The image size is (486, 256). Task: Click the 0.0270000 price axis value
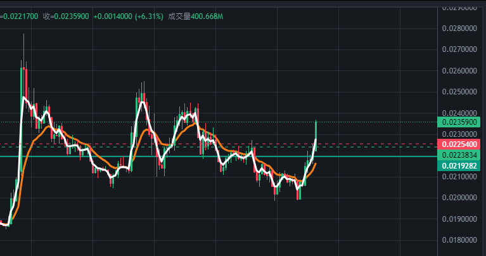point(459,49)
